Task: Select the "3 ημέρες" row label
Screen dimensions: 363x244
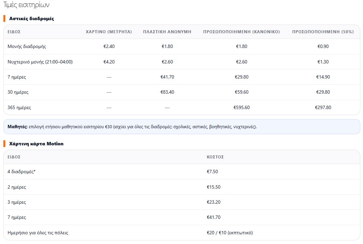Action: tap(17, 202)
